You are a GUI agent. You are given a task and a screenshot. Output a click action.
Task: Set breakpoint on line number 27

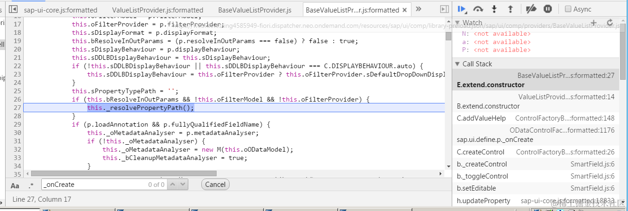click(17, 108)
